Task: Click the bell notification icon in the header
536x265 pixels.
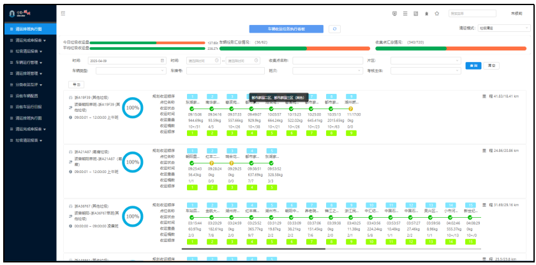Action: [x=426, y=13]
